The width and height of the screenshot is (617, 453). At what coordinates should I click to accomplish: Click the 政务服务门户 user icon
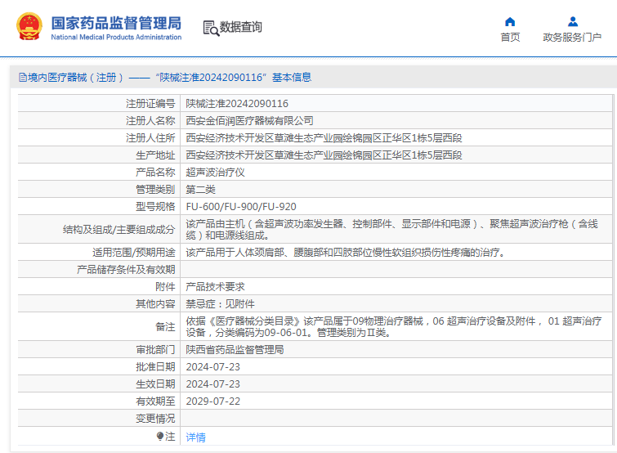[x=573, y=21]
